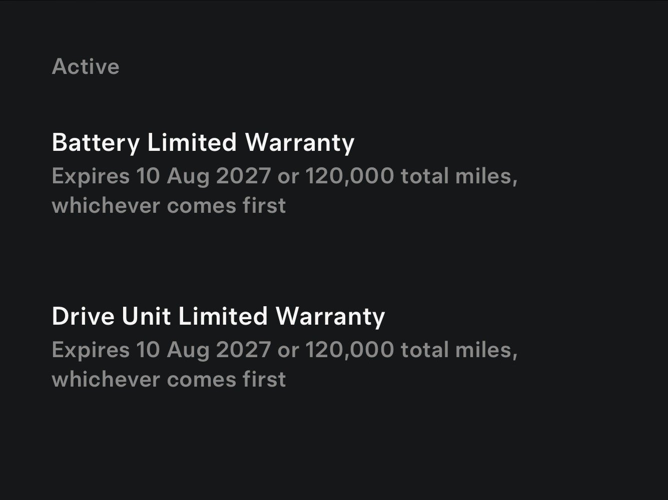This screenshot has height=500, width=668.
Task: Click "Expires" in the Battery warranty description
Action: tap(91, 176)
